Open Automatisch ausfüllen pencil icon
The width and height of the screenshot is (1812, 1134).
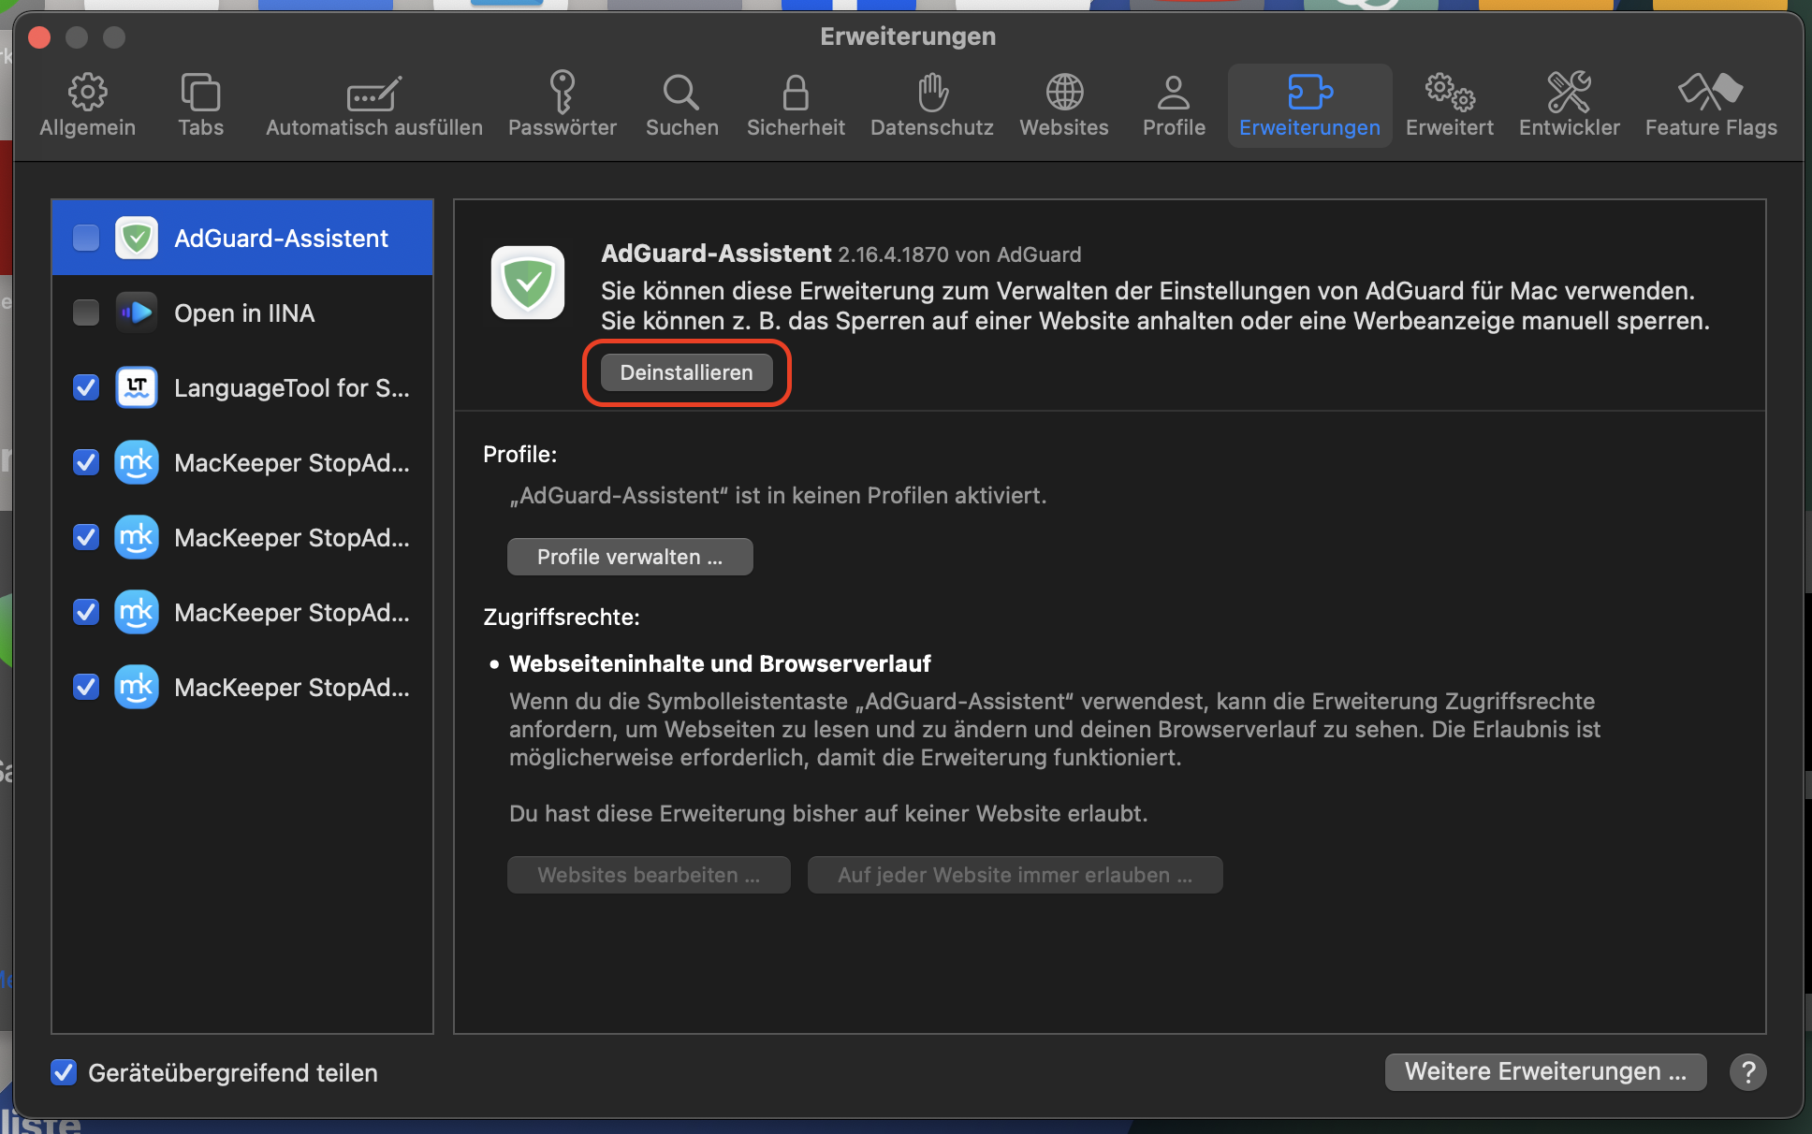pyautogui.click(x=373, y=93)
